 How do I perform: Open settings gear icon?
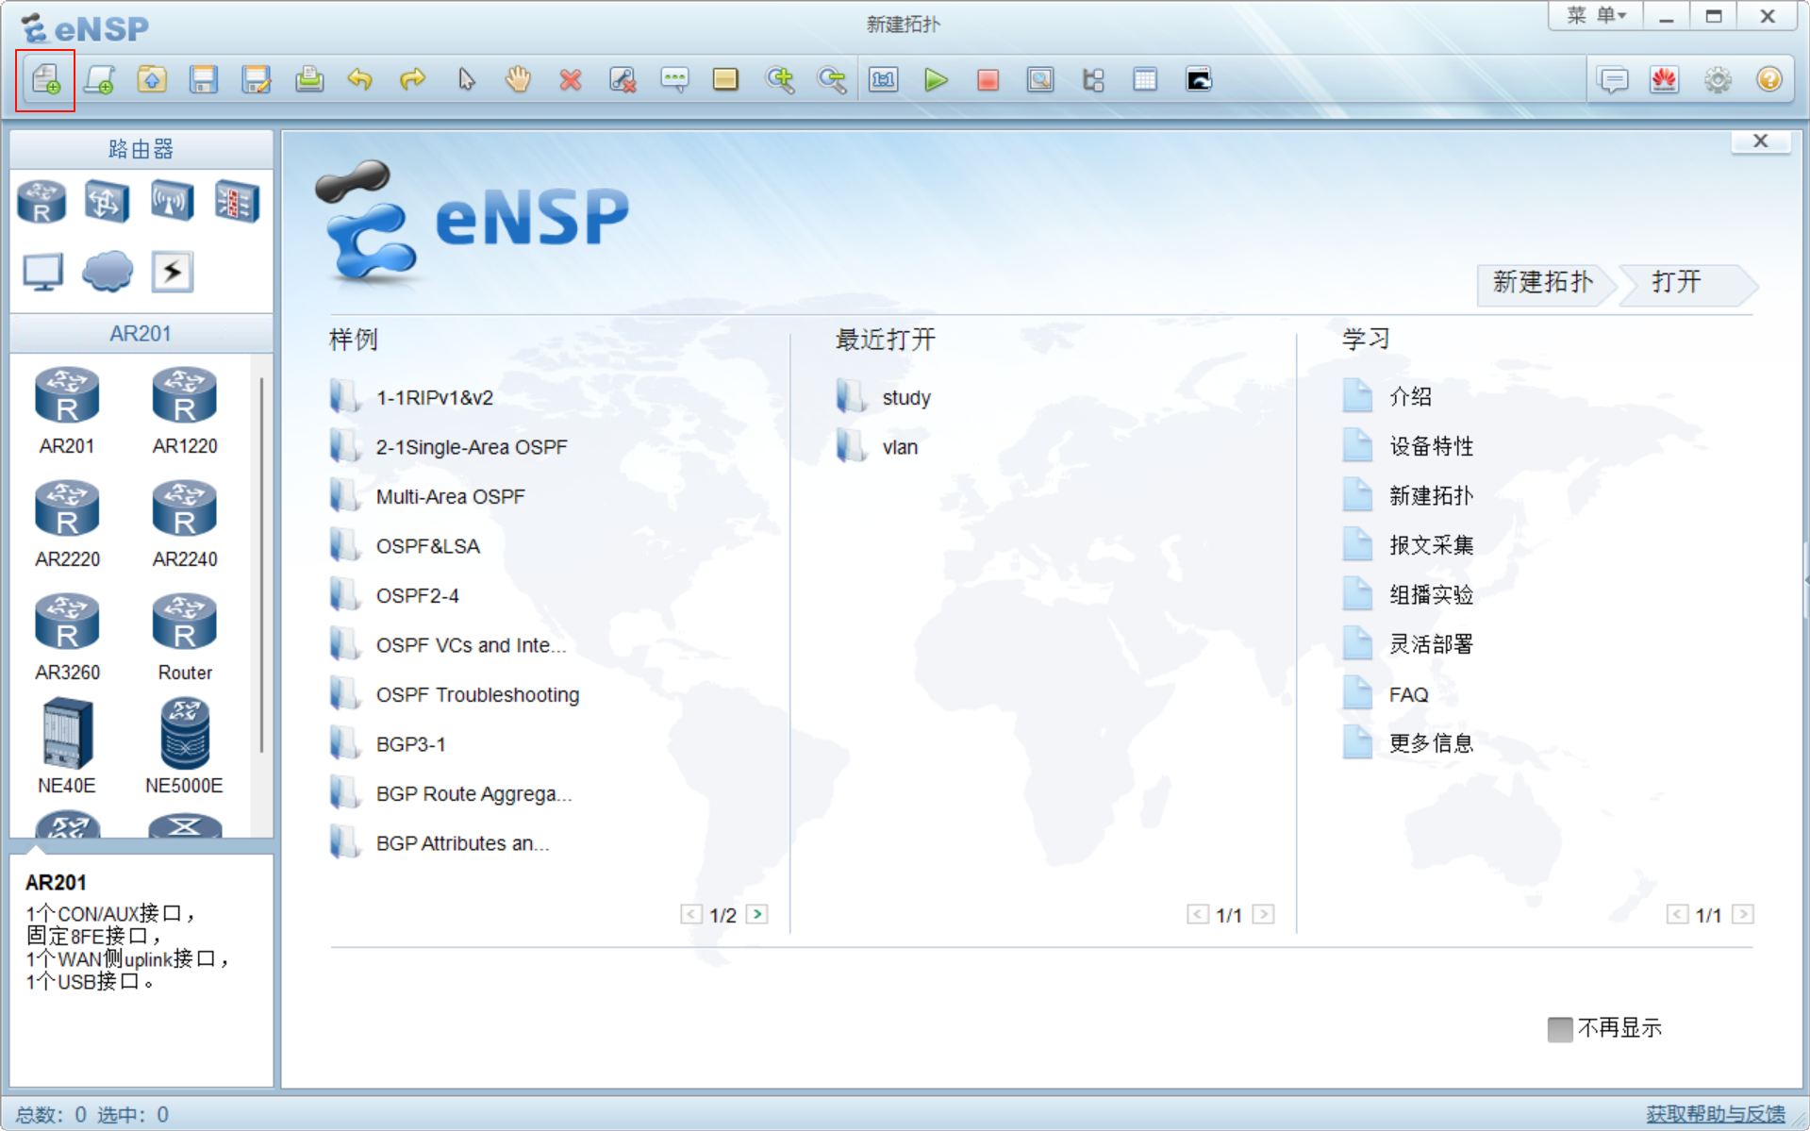click(1718, 80)
